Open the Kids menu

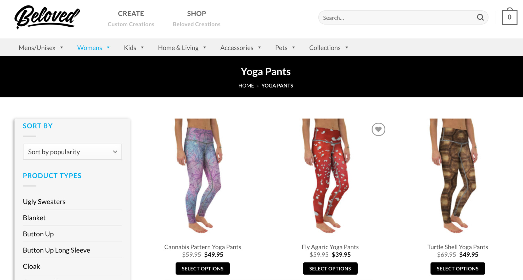tap(130, 48)
